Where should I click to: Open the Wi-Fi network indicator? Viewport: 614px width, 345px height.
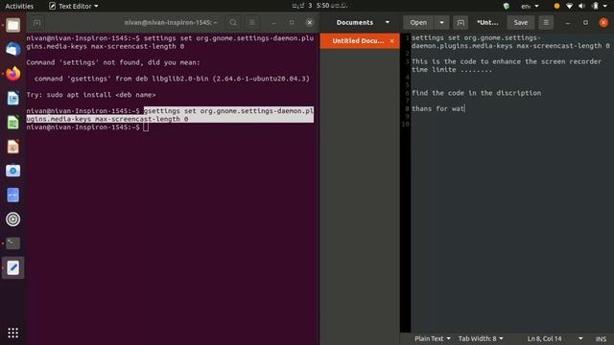pyautogui.click(x=569, y=6)
